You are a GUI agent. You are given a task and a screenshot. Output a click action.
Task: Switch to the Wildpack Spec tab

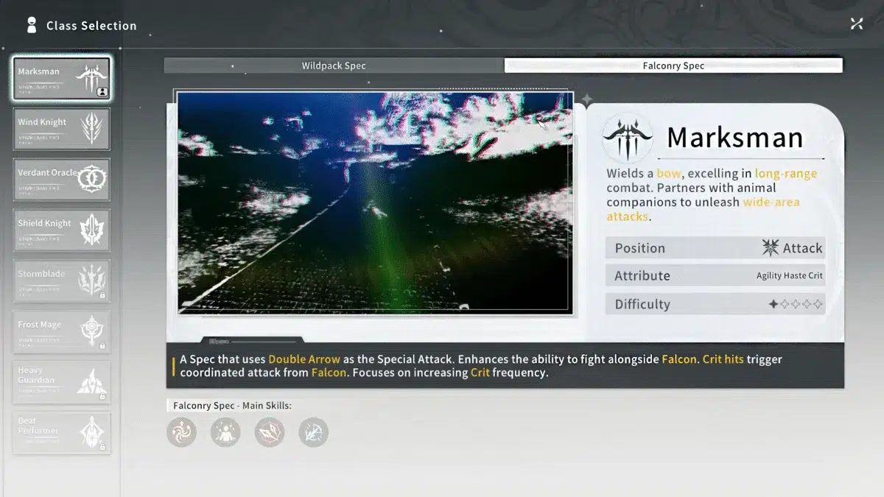click(x=334, y=66)
